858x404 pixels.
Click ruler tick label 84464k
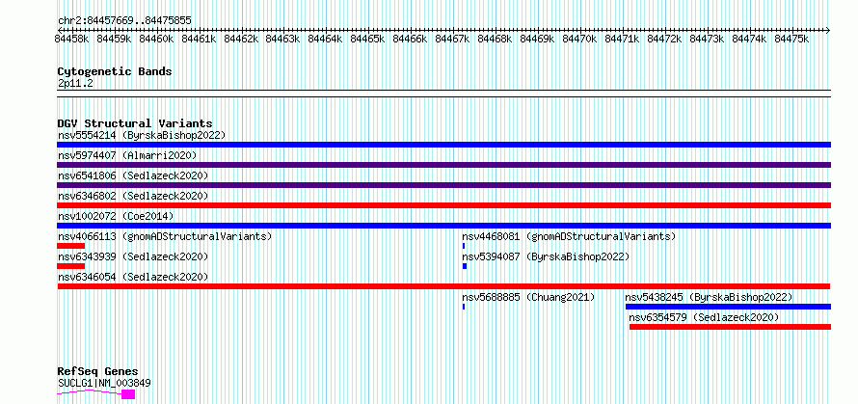326,39
